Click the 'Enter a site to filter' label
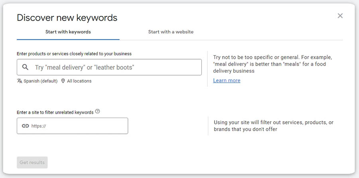Viewport: 359px width, 178px height. coord(55,112)
